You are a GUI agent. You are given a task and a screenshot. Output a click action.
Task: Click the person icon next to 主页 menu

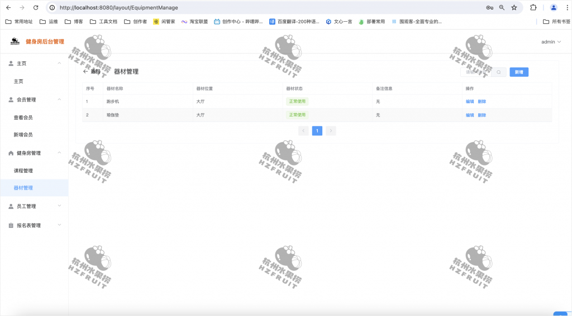(11, 64)
